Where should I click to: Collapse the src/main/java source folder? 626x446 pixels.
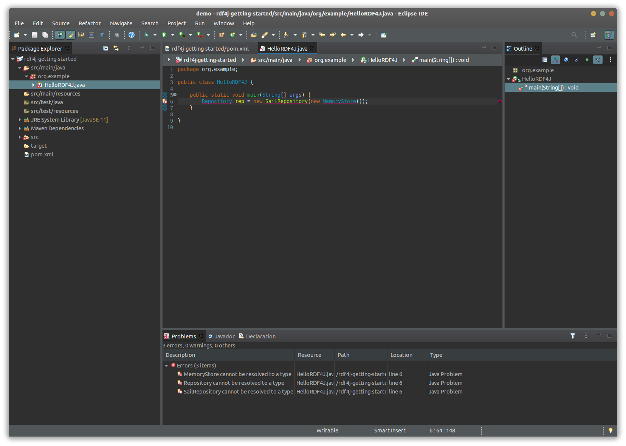[20, 68]
